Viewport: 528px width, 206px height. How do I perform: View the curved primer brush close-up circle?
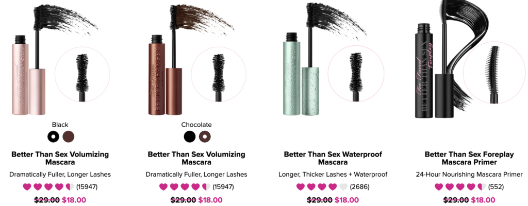tap(491, 74)
